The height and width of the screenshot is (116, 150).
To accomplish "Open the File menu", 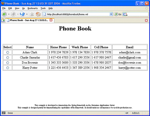I will click(x=4, y=8).
